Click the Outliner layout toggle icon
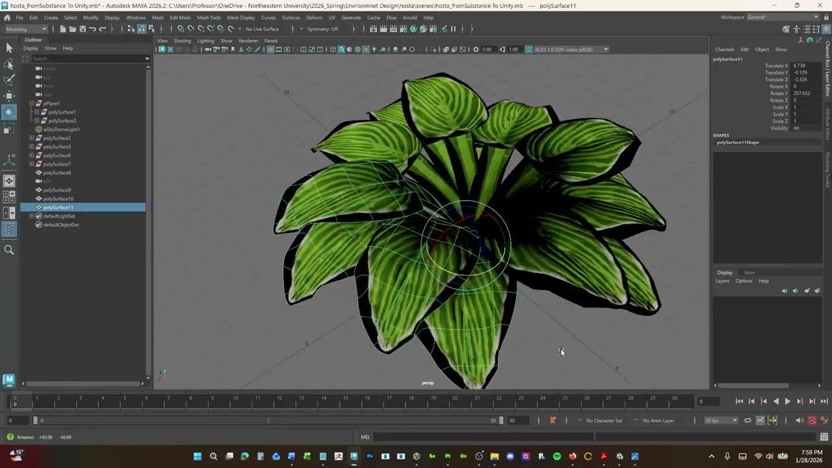The height and width of the screenshot is (468, 832). coord(9,229)
